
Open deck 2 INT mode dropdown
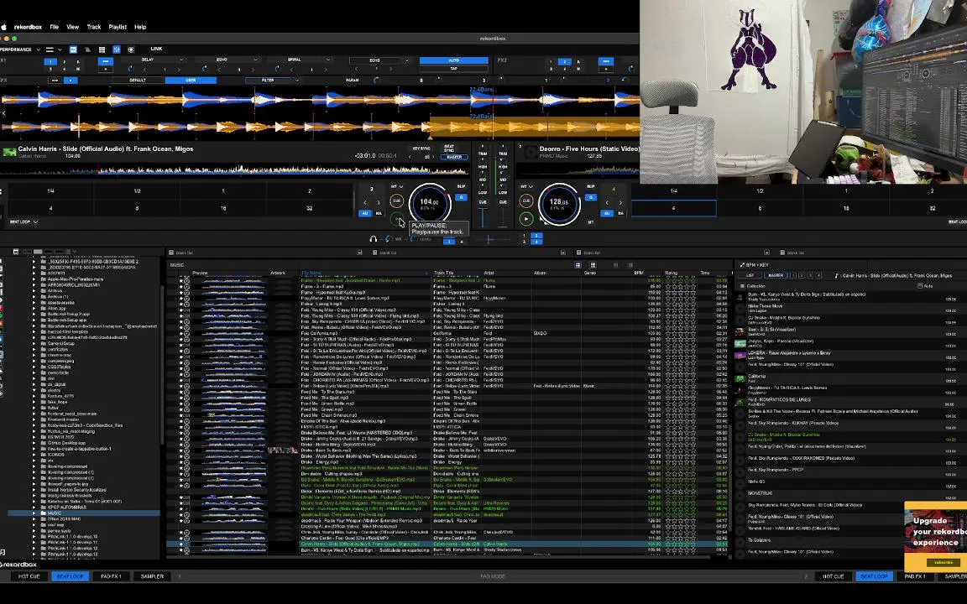(x=525, y=186)
